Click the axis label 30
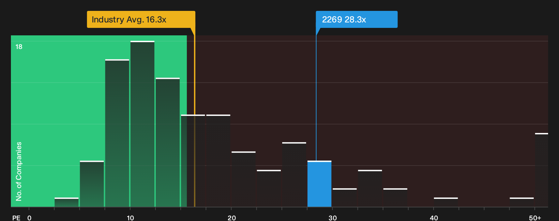559x221 pixels. coord(333,218)
